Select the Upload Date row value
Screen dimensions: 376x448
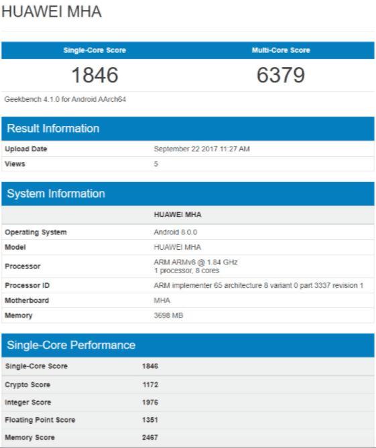202,149
